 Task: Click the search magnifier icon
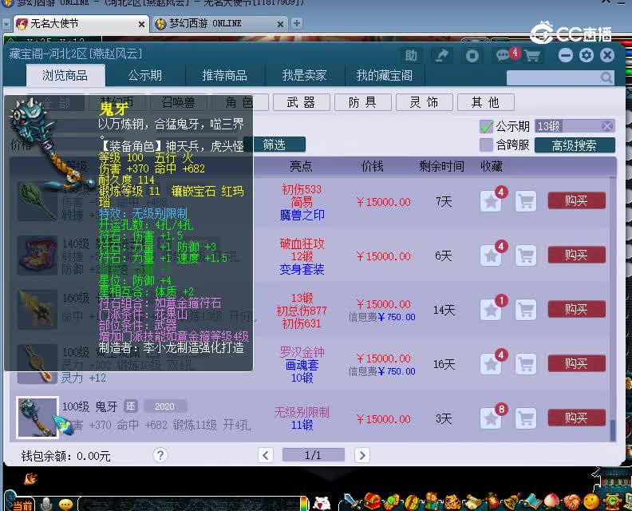(x=606, y=77)
